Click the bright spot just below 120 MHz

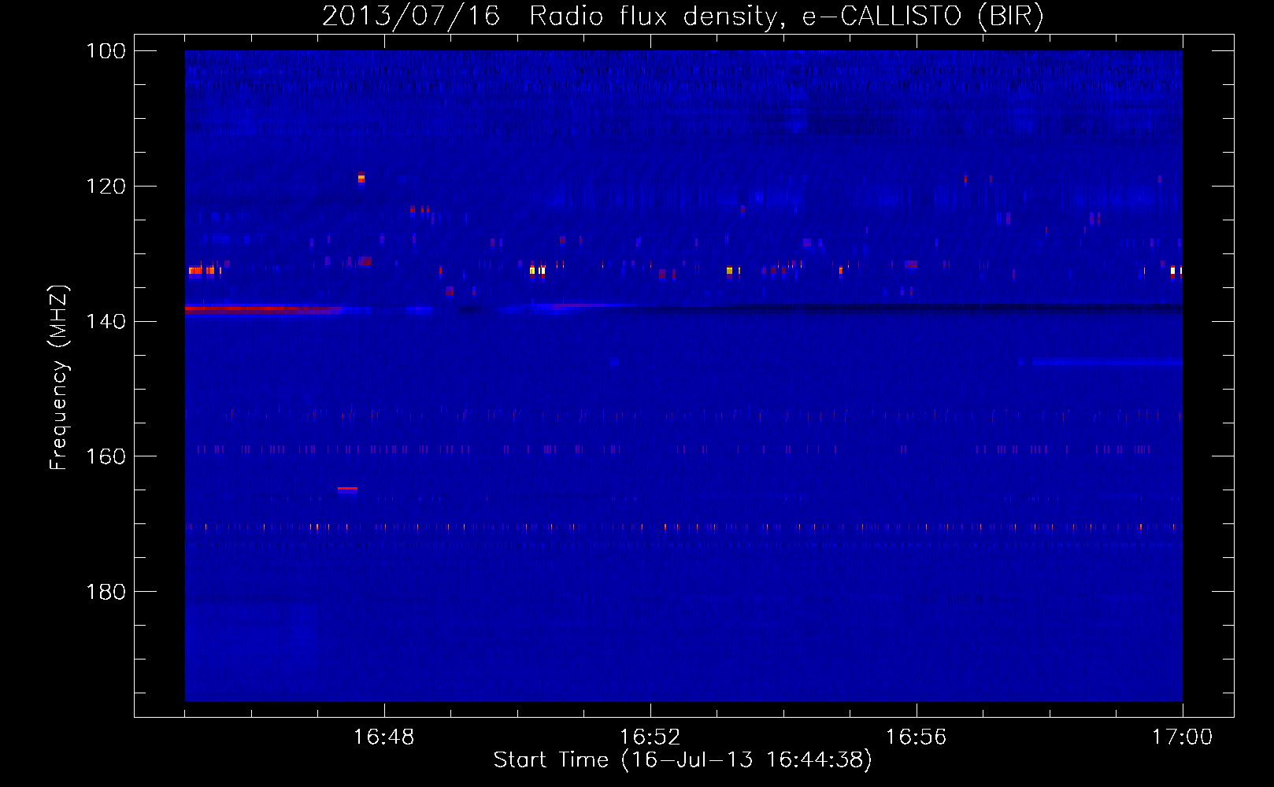click(361, 178)
